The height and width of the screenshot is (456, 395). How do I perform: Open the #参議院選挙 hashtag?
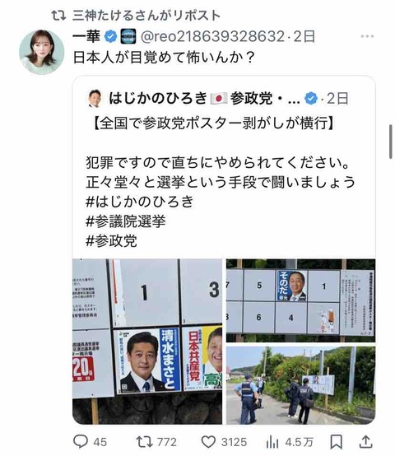coord(126,221)
